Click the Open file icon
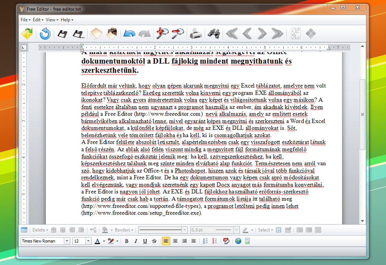 click(x=27, y=33)
